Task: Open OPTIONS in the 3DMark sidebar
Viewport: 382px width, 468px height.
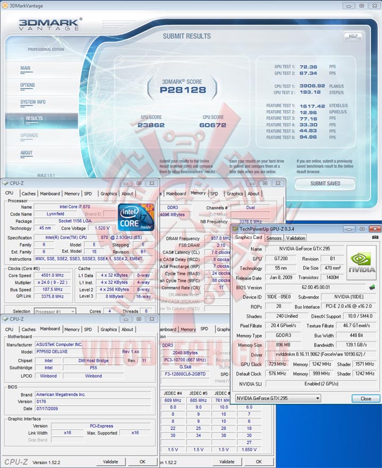Action: 28,85
